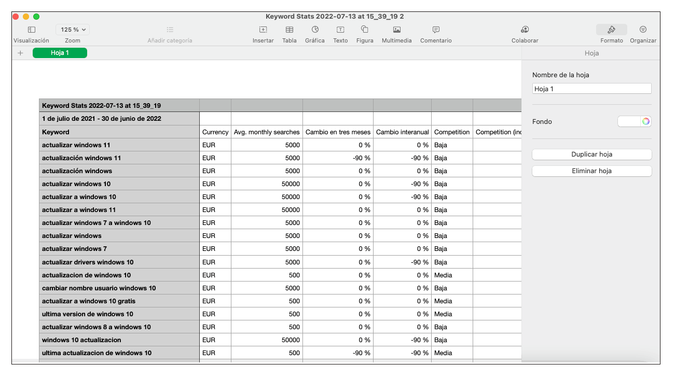The width and height of the screenshot is (675, 379).
Task: Select the Avg. monthly searches header cell
Action: 267,132
